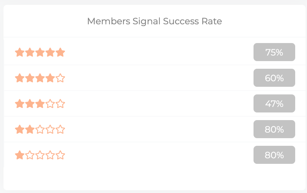Screen dimensions: 307x193
Task: Click the 75% success rate badge
Action: (x=274, y=52)
